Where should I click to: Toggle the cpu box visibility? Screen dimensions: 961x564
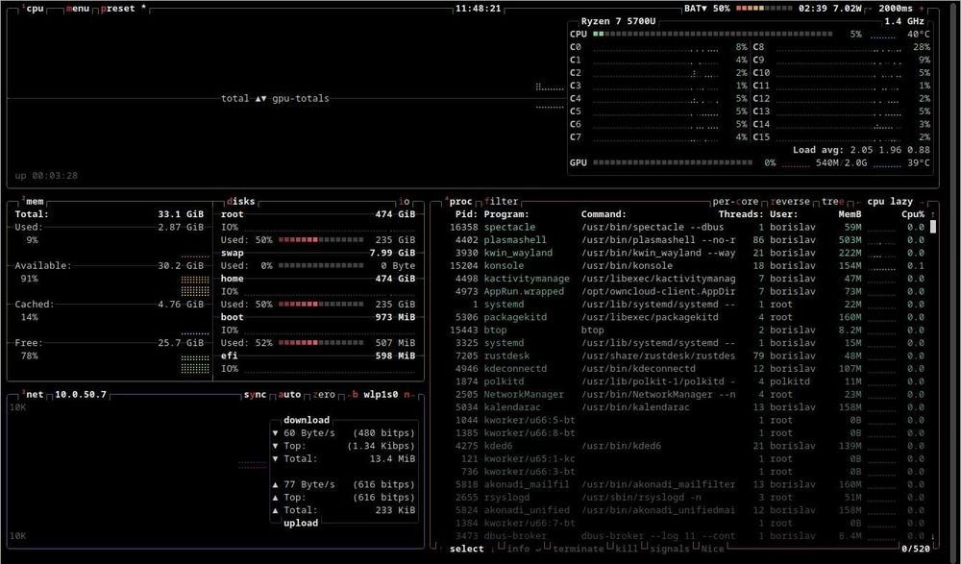33,9
